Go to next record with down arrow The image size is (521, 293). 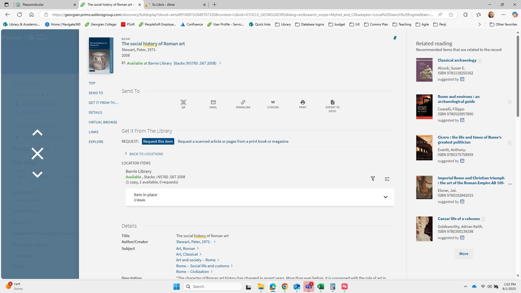tap(37, 174)
